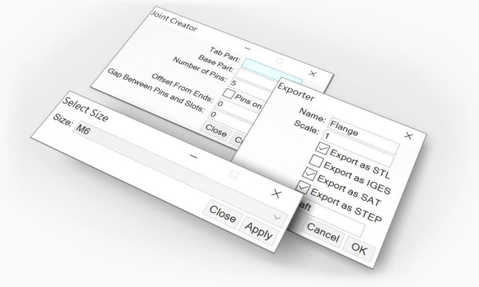Click the Export as STEP label
Screen dimensions: 479x287
[x=346, y=205]
